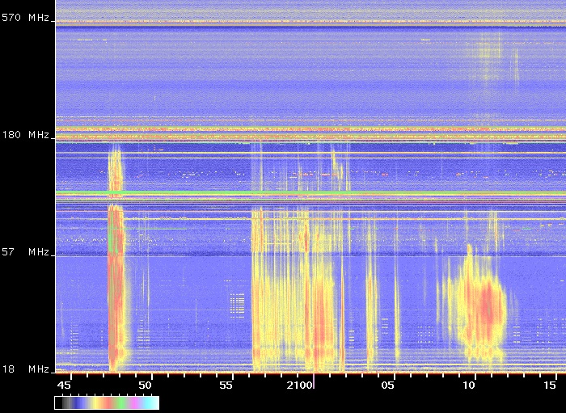Click the 180 MHz frequency axis label
566x413 pixels.
(x=26, y=135)
